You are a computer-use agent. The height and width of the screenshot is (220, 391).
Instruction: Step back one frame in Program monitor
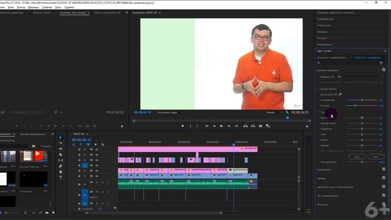(214, 127)
